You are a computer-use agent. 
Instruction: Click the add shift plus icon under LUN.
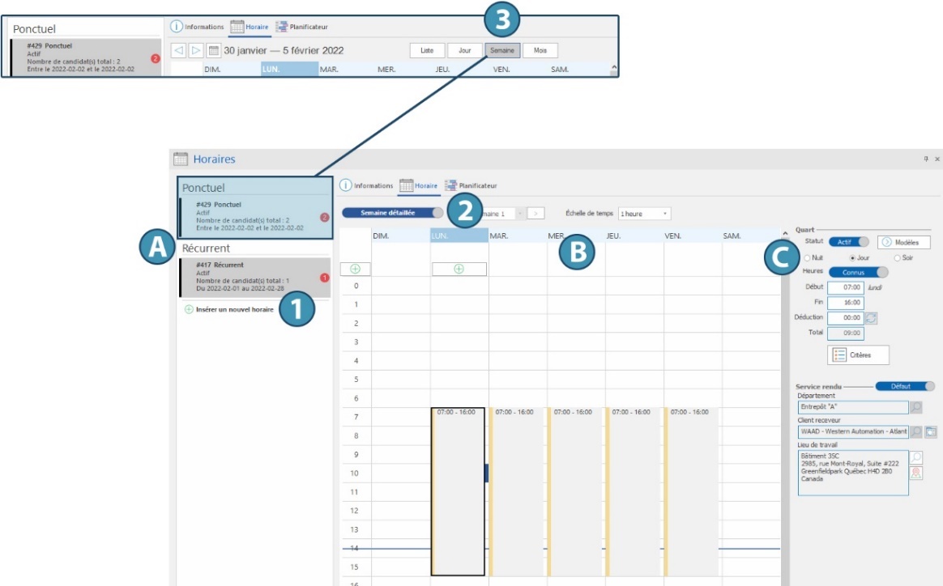(459, 269)
